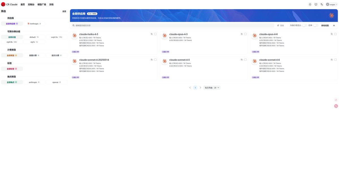Click the claude-sonnet-4-6 card logo
This screenshot has height=174, width=339.
(x=255, y=61)
